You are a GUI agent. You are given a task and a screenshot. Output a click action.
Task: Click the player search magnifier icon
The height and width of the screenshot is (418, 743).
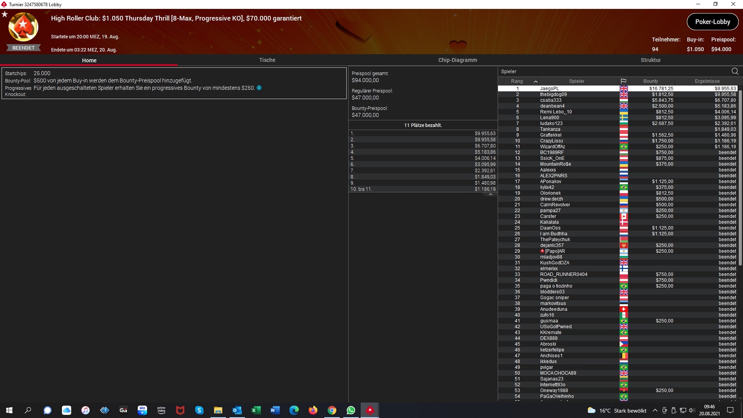pos(734,71)
